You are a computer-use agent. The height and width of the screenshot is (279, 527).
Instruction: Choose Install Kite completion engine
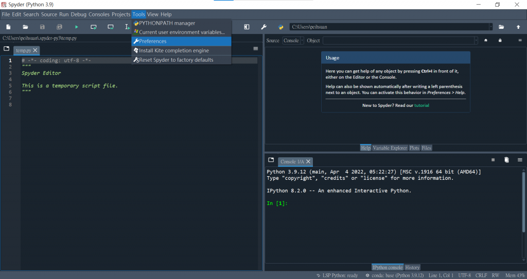[x=181, y=51]
